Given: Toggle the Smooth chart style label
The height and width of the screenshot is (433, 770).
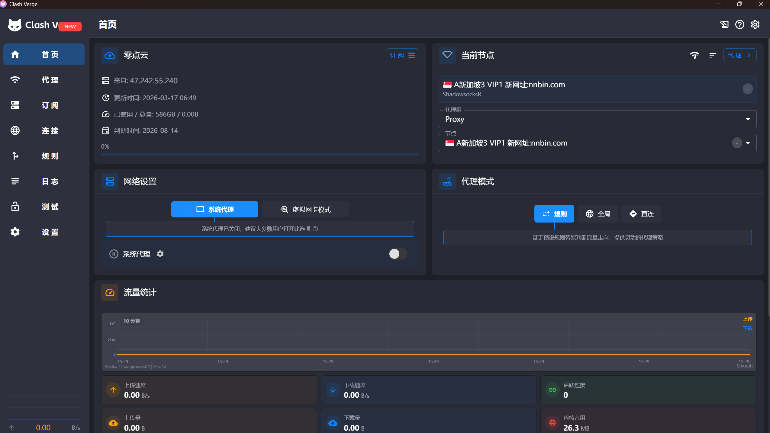Looking at the screenshot, I should coord(745,366).
